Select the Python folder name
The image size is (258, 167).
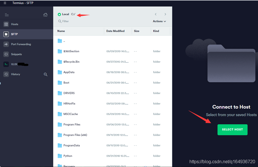(x=68, y=156)
